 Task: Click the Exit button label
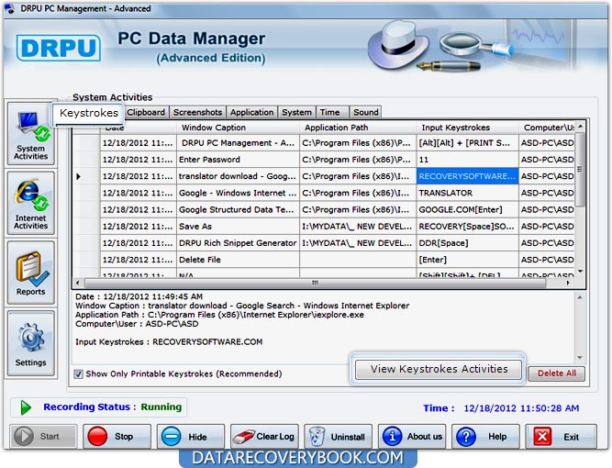pos(571,437)
